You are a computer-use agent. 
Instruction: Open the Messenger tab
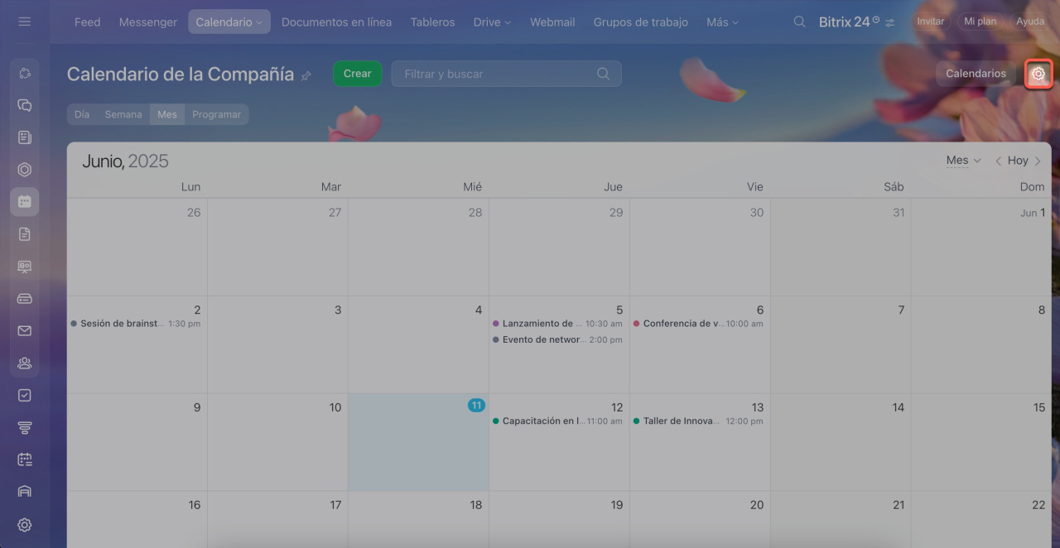click(148, 22)
